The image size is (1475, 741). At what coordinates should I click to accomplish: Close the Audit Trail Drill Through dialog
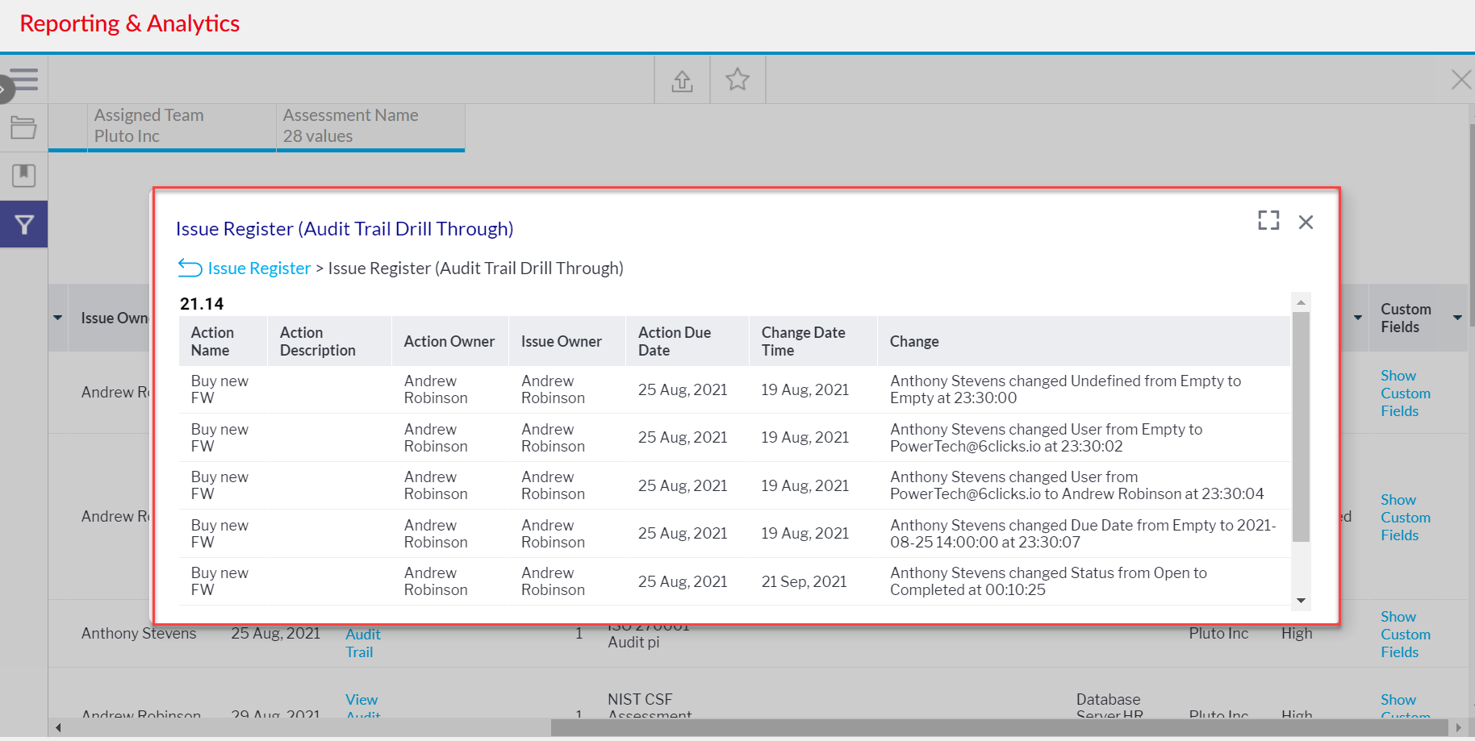click(x=1306, y=222)
